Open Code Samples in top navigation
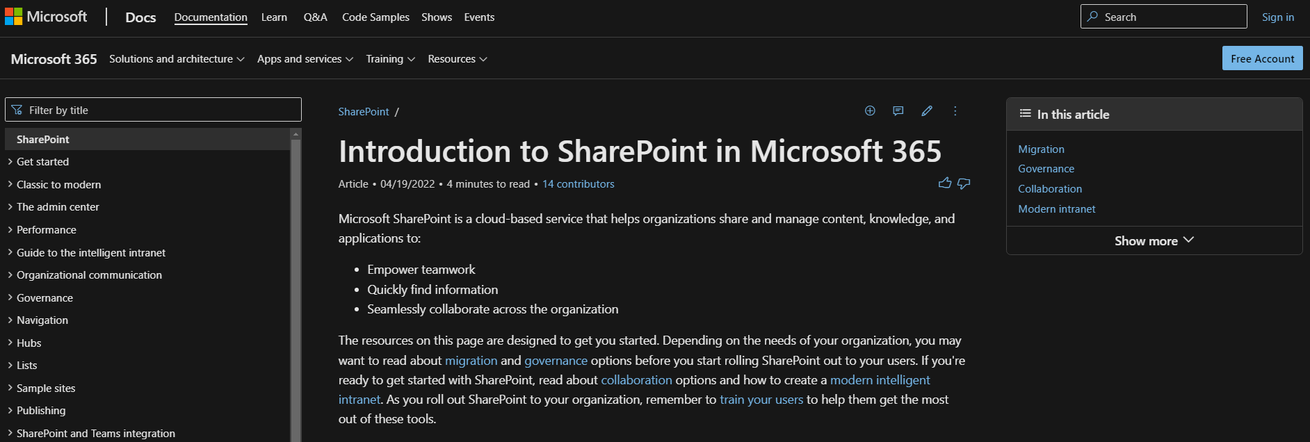 point(375,17)
